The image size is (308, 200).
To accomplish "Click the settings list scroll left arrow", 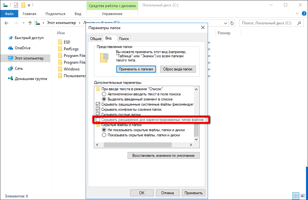I will pos(97,145).
